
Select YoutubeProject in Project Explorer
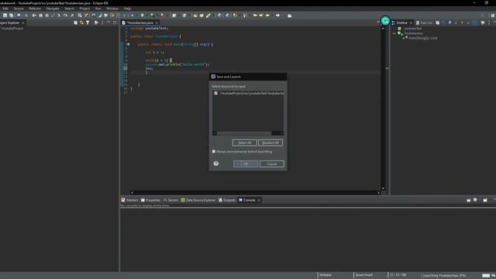pyautogui.click(x=12, y=29)
